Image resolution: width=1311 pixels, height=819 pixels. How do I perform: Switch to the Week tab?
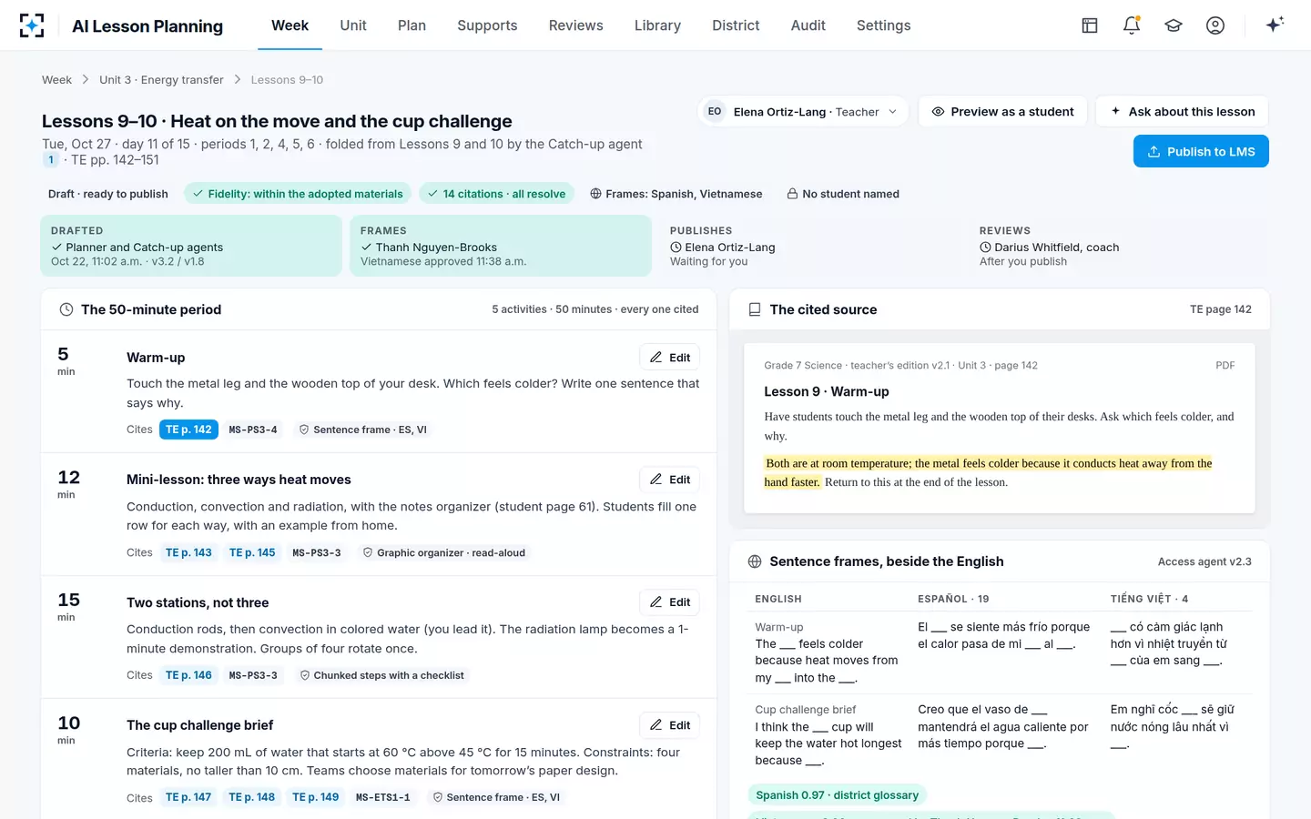[x=290, y=25]
